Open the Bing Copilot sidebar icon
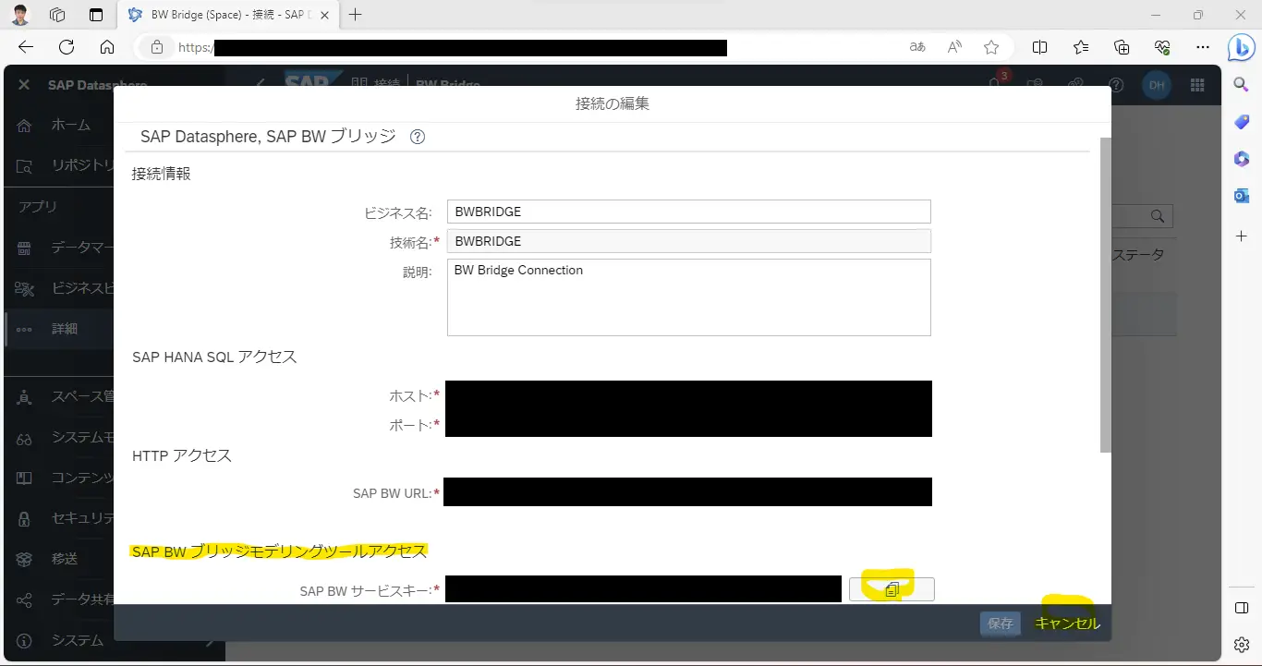This screenshot has height=666, width=1262. point(1241,47)
